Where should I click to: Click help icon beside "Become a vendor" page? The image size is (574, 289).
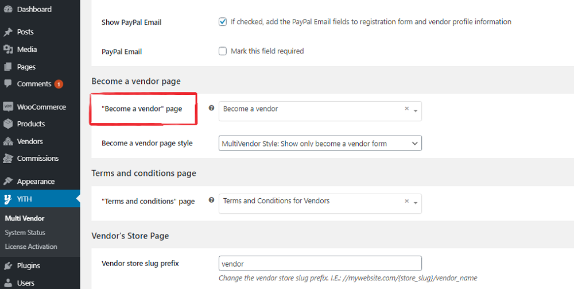(211, 108)
